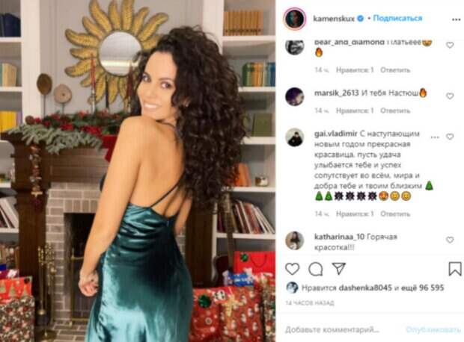Share post via paper plane icon
Image resolution: width=464 pixels, height=342 pixels.
click(339, 268)
